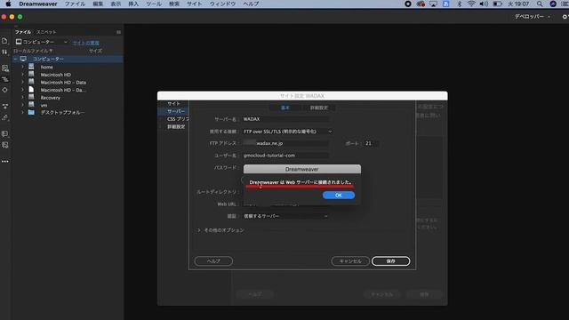This screenshot has height=320, width=569.
Task: Click the clock showing 19:07
Action: tap(518, 4)
